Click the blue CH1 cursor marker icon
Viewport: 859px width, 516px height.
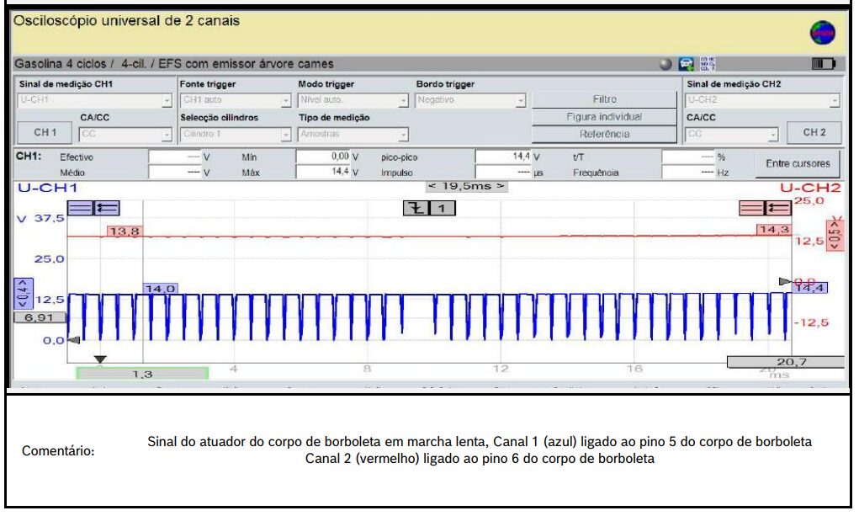[94, 209]
